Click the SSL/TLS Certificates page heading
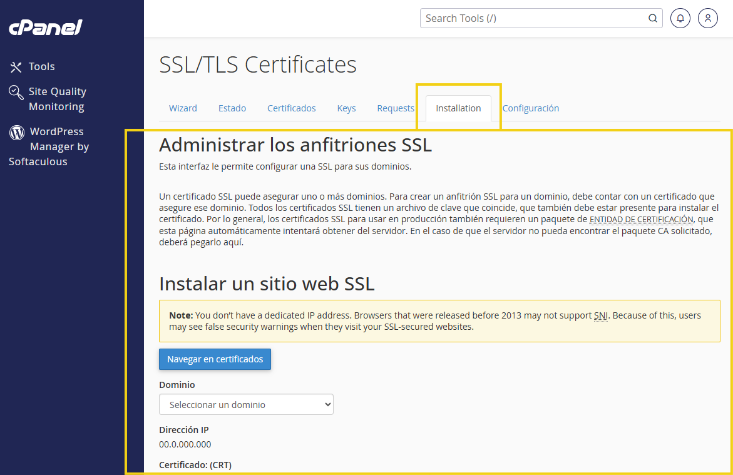The height and width of the screenshot is (475, 733). 257,64
